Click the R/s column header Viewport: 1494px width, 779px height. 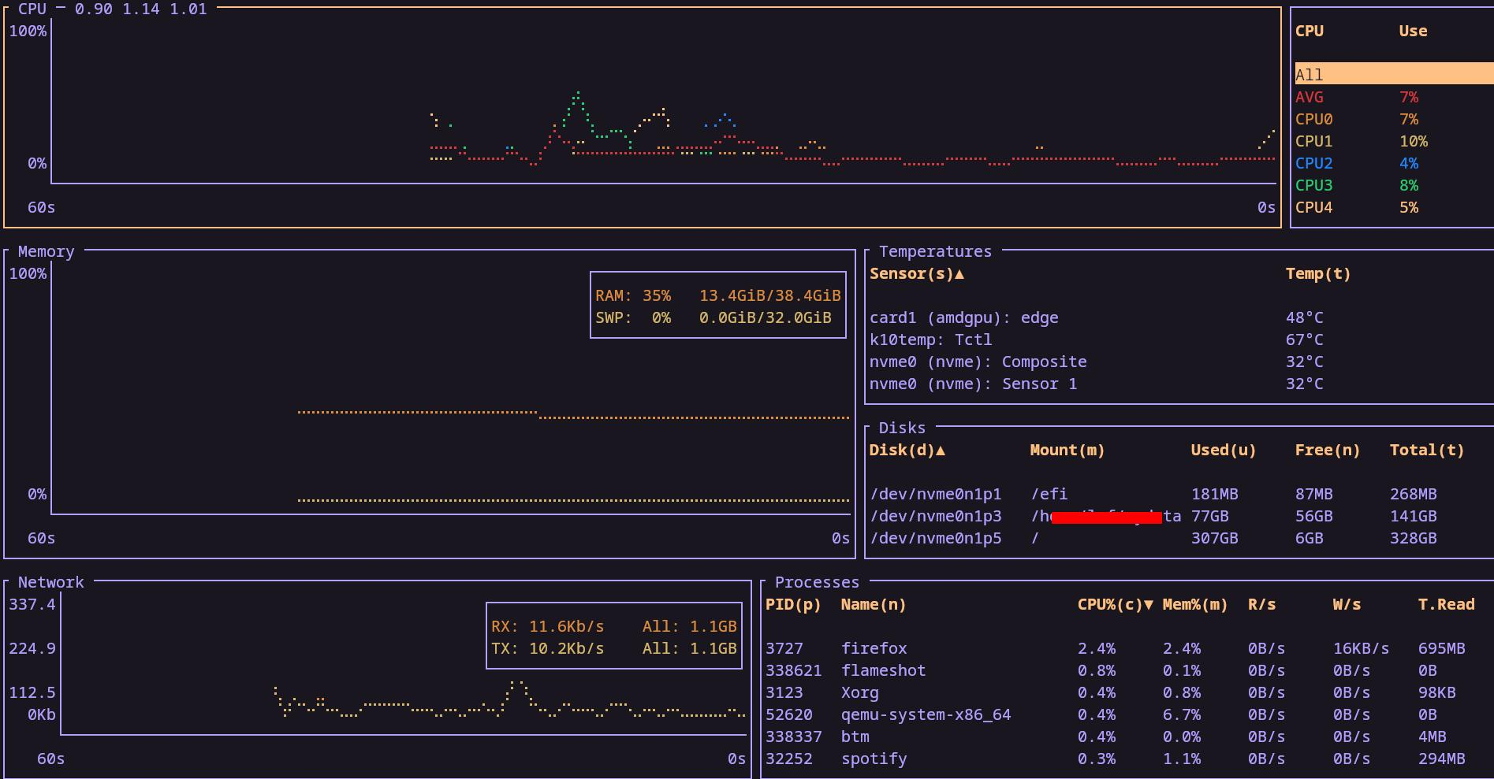coord(1261,604)
